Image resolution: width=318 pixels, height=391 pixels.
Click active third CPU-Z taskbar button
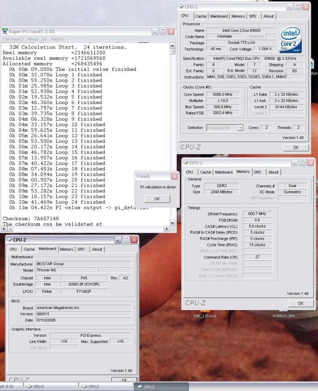point(161,386)
